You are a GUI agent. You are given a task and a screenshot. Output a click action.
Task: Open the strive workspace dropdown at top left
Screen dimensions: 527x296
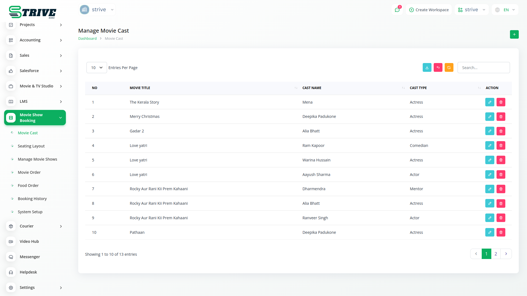[x=97, y=10]
